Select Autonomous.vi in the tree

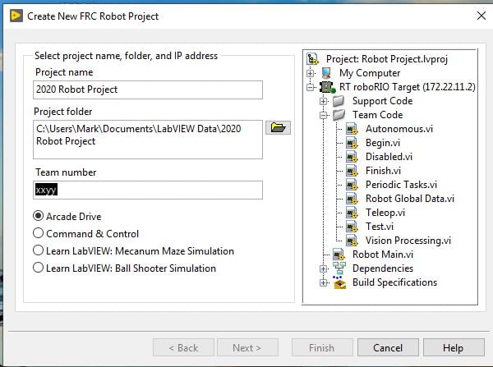coord(399,129)
